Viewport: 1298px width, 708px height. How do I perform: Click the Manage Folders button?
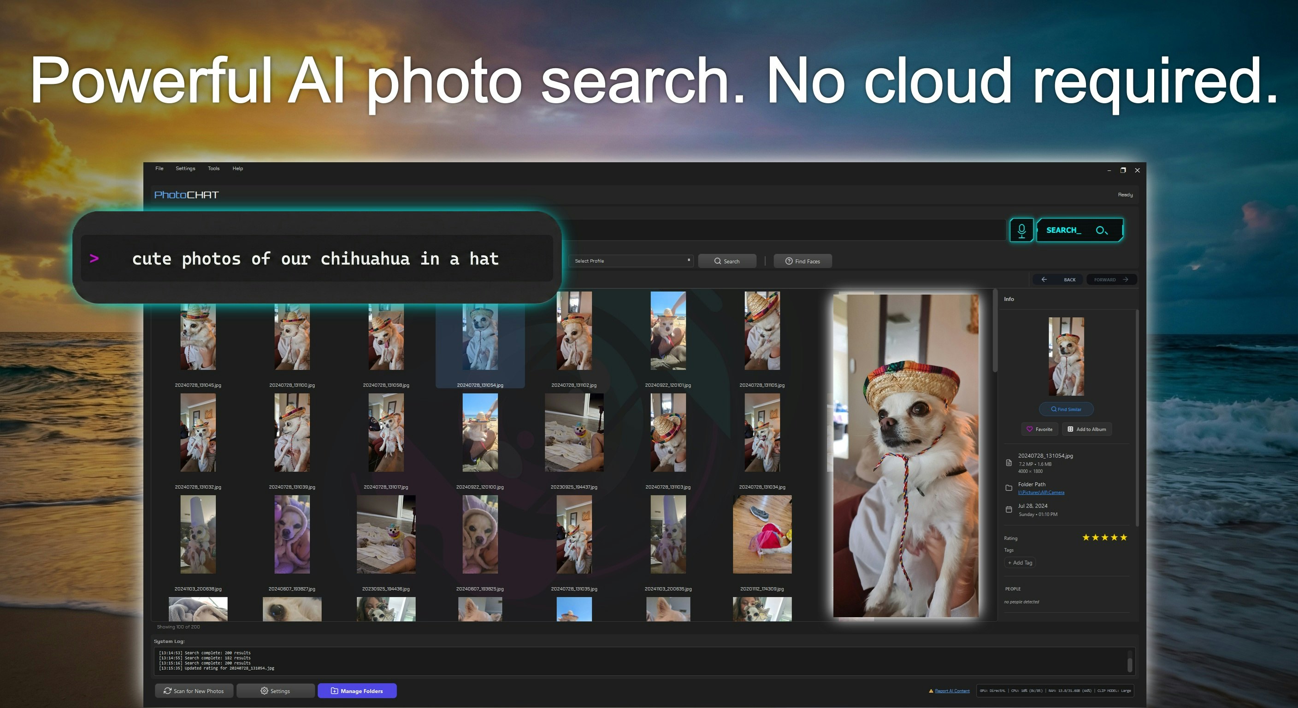(357, 690)
